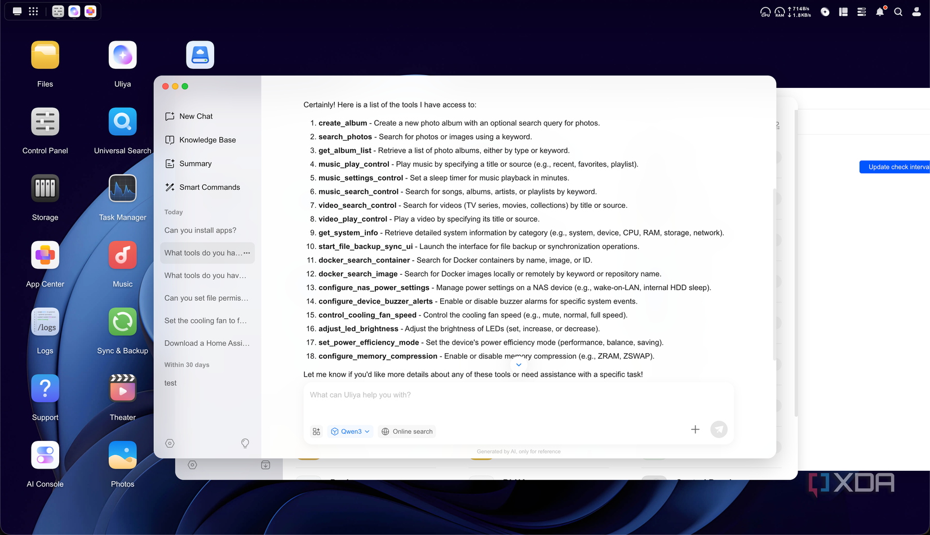This screenshot has width=930, height=535.
Task: Open the user account menu icon
Action: pos(917,11)
